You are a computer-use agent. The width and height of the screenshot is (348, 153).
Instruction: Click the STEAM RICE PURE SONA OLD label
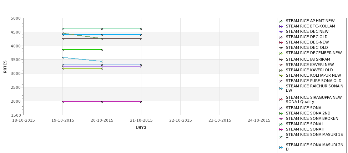314,81
